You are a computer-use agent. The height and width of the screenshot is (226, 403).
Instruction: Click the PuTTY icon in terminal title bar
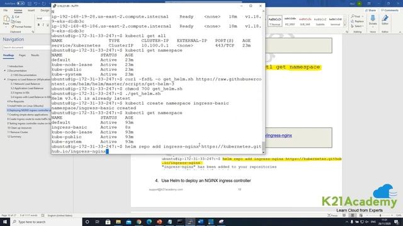point(54,6)
